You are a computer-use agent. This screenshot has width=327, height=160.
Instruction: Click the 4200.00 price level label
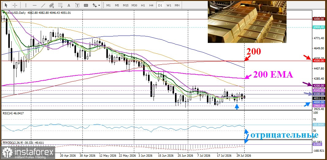point(319,86)
